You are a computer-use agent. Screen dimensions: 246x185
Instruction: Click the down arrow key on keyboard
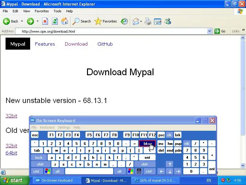[170, 171]
